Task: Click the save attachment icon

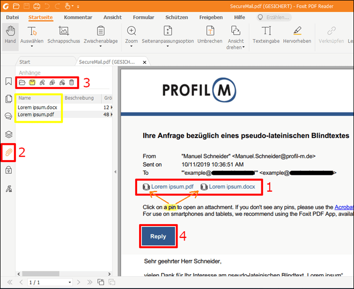Action: [32, 82]
